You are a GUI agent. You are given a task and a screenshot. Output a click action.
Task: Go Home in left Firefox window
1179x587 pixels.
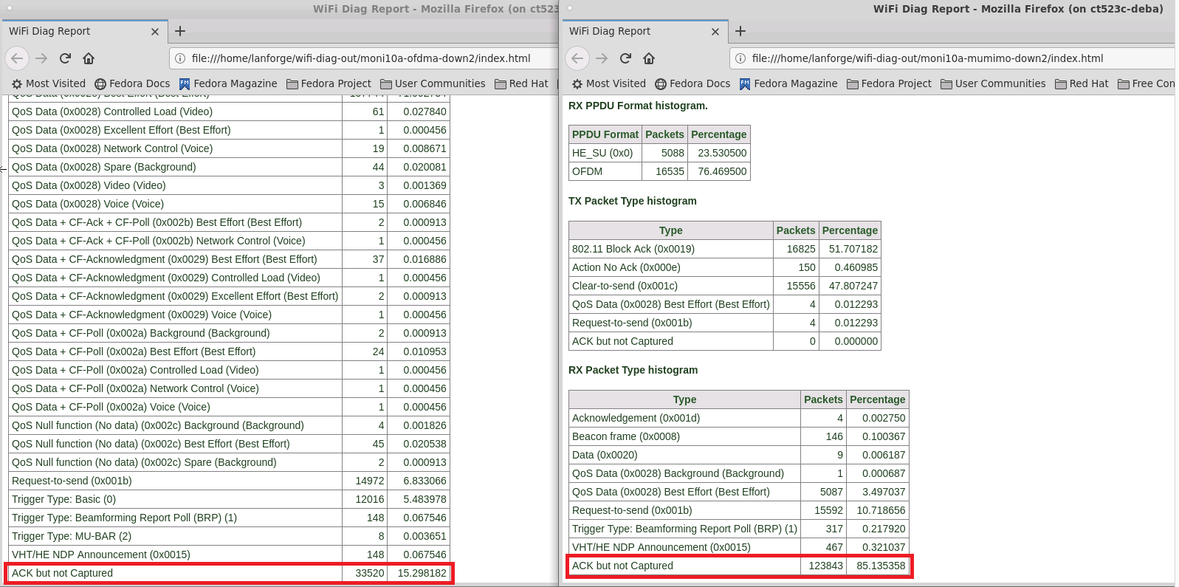click(89, 58)
